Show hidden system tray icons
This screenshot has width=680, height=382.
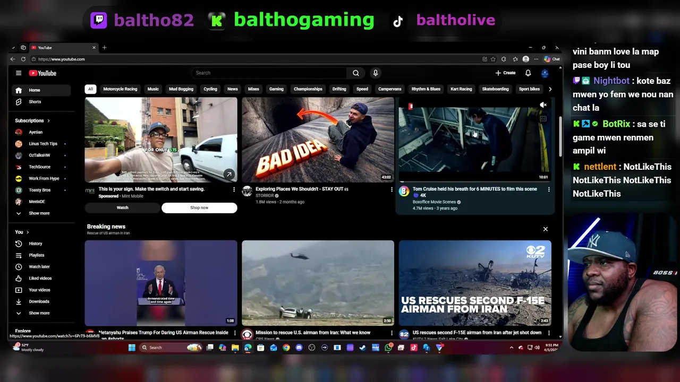point(512,348)
